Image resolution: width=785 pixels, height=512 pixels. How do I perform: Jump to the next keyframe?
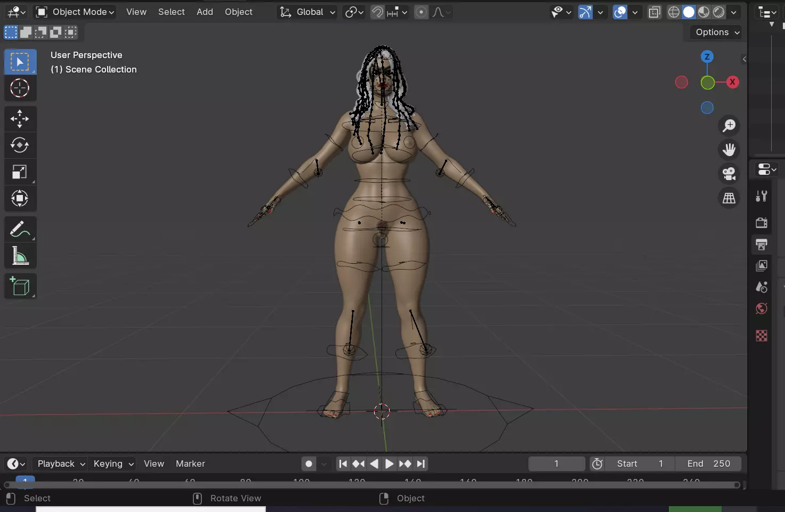(x=405, y=464)
